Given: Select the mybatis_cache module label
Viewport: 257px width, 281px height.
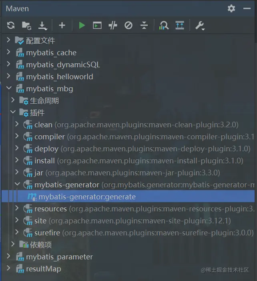Looking at the screenshot, I should 51,53.
